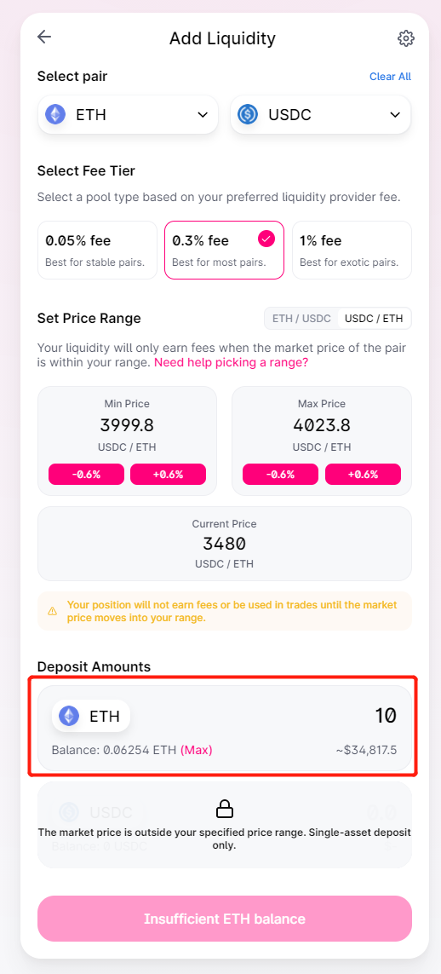Expand the USDC token dropdown
The image size is (441, 974).
click(x=321, y=114)
